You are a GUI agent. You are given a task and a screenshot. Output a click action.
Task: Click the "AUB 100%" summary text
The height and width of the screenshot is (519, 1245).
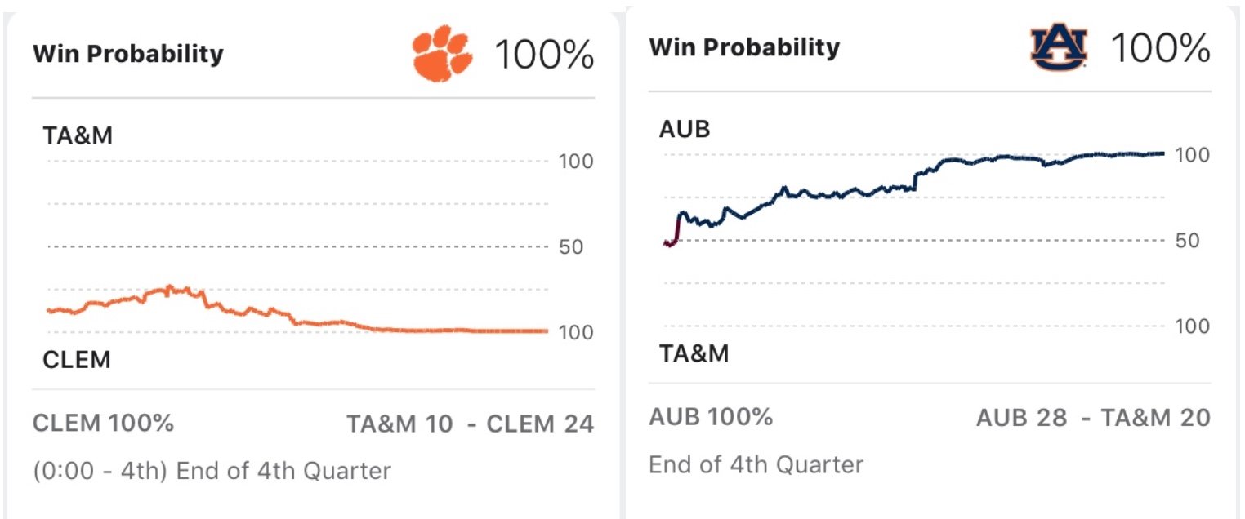[x=711, y=417]
